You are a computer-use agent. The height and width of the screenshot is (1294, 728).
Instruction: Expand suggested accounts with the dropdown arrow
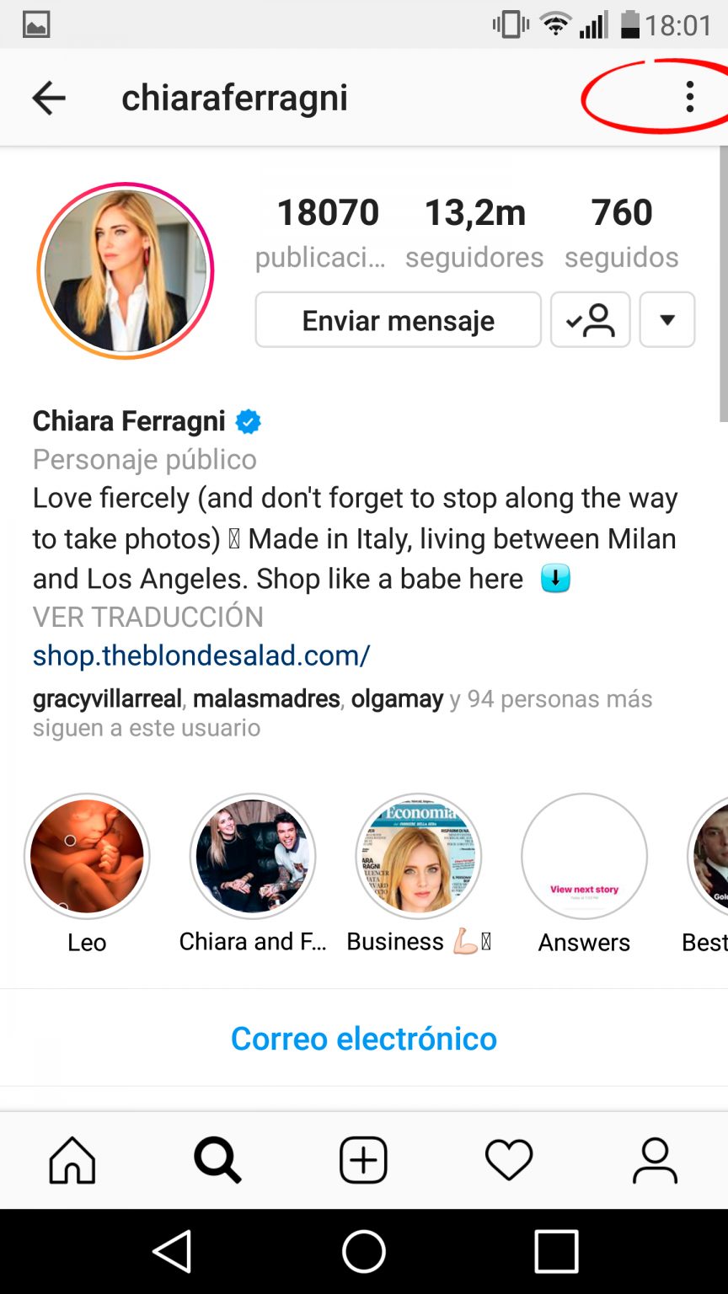pos(667,320)
